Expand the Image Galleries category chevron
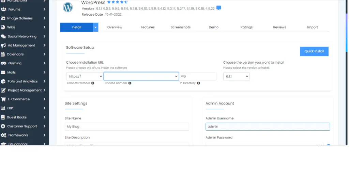Image resolution: width=349 pixels, height=196 pixels. [x=44, y=18]
